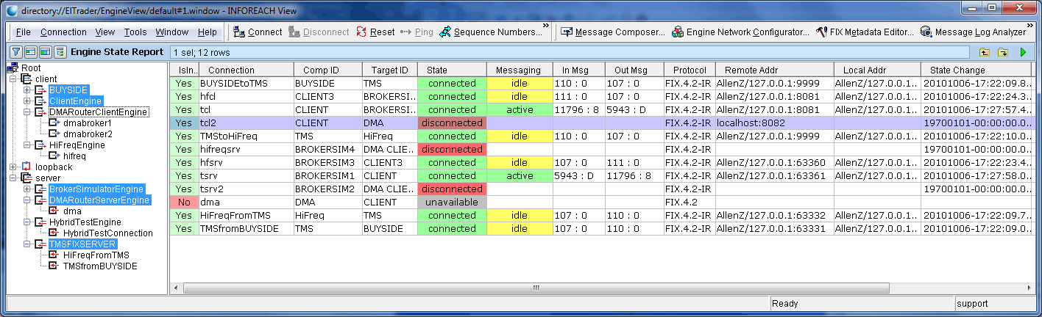
Task: Open the Tools menu
Action: click(135, 32)
